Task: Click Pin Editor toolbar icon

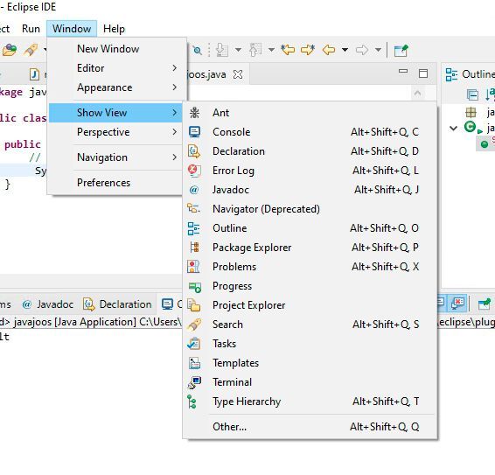Action: click(401, 50)
